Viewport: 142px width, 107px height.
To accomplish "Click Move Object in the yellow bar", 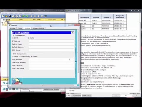I will click(x=52, y=20).
